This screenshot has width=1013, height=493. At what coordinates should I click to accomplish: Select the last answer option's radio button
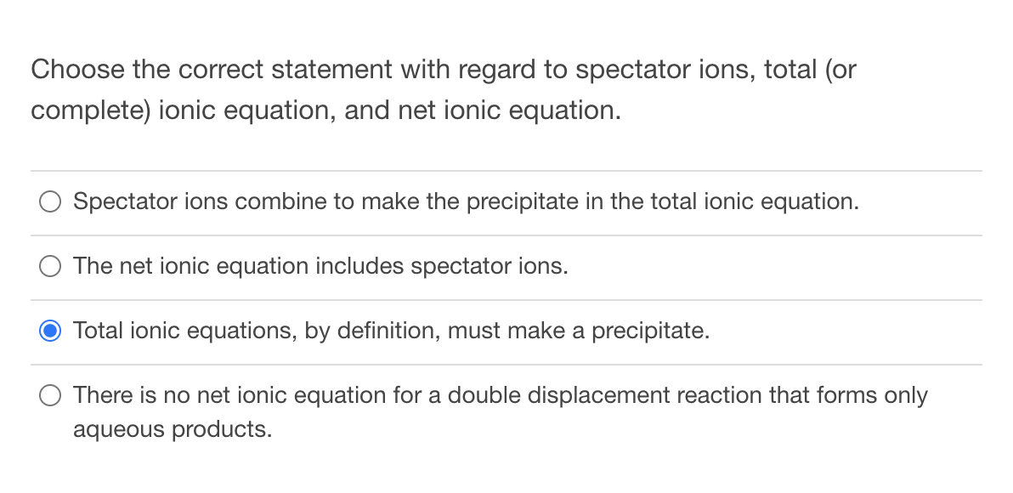click(x=50, y=395)
